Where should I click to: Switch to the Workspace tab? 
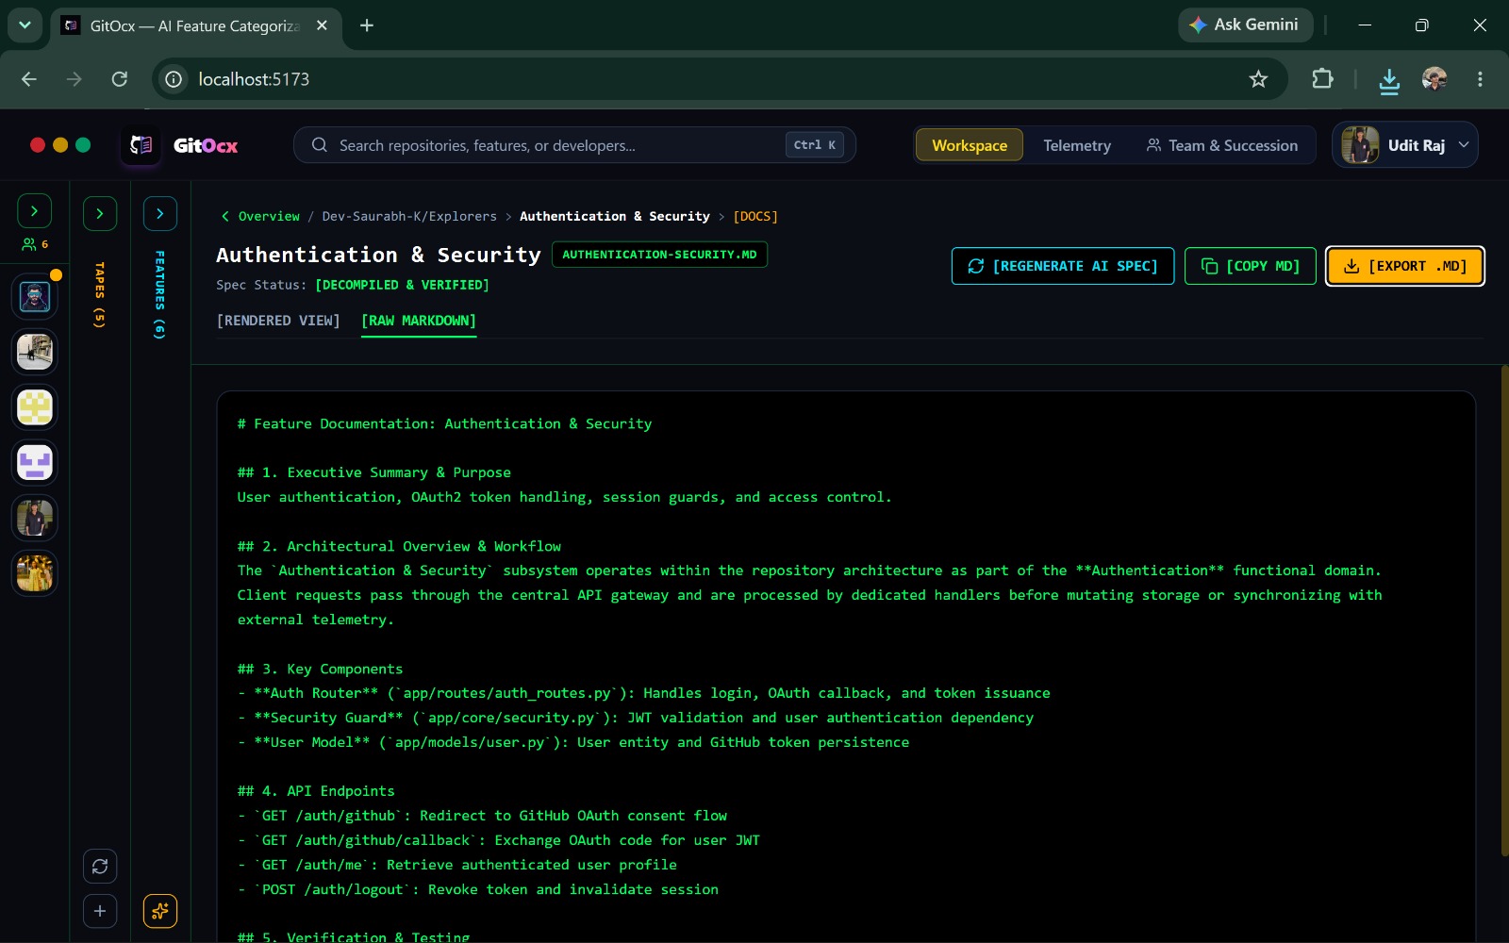970,145
